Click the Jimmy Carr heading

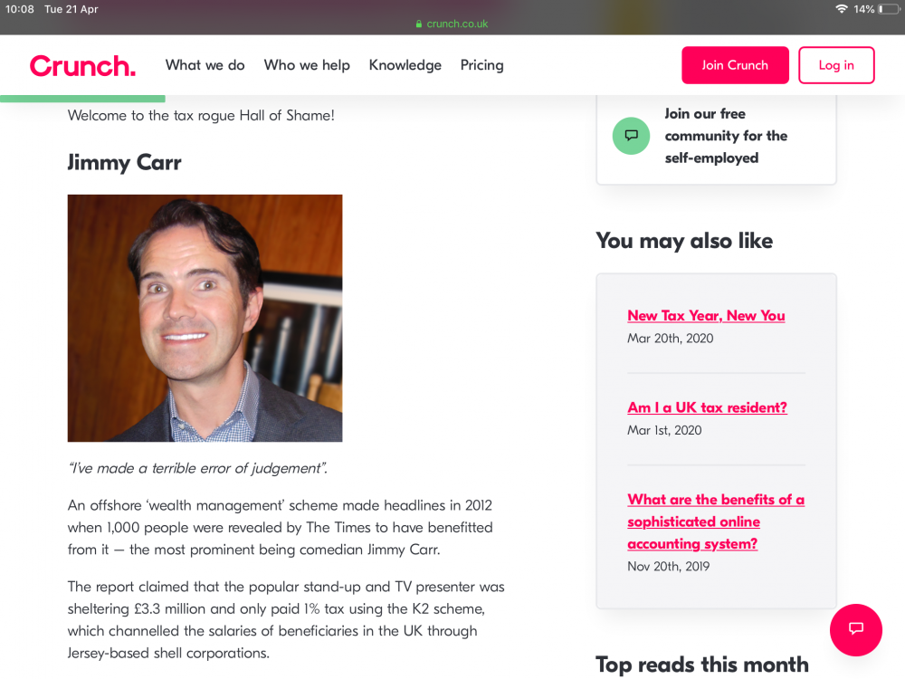(x=124, y=162)
